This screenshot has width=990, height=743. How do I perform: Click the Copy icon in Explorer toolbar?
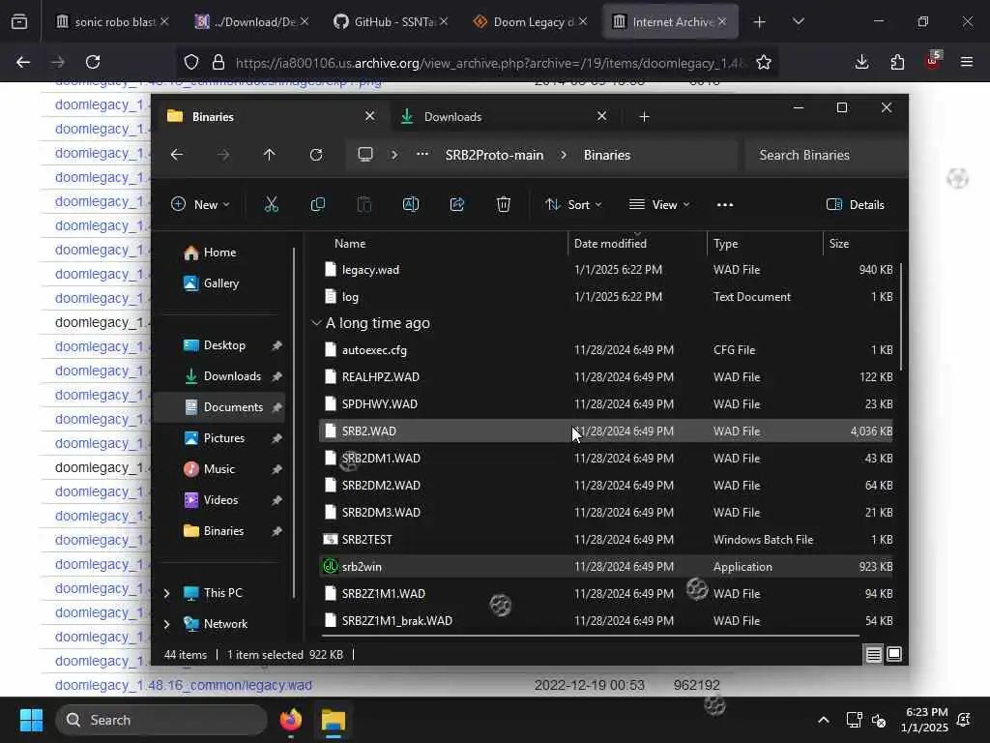(317, 205)
